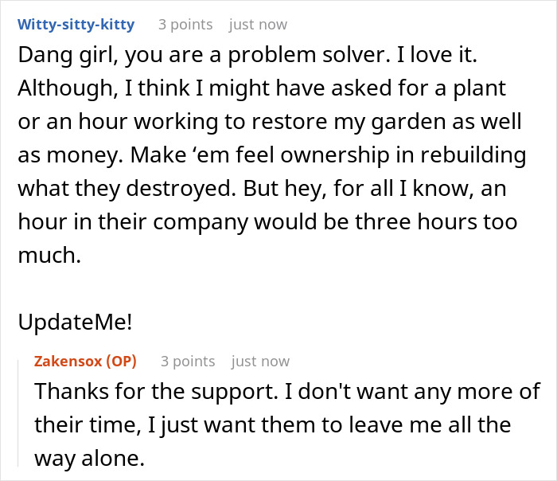Viewport: 557px width, 481px height.
Task: Click the line "hour in their company"
Action: tap(267, 220)
